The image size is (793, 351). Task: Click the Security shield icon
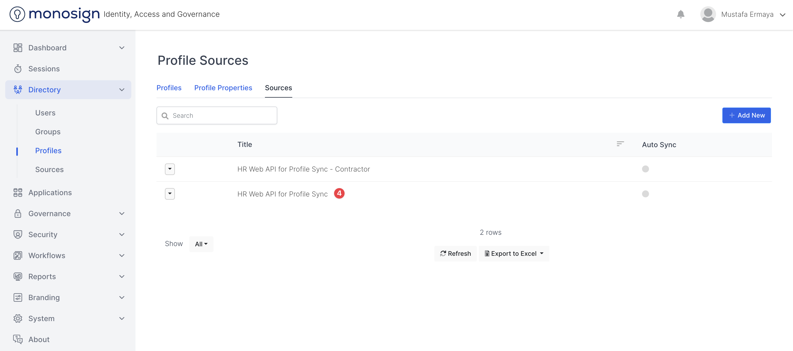pyautogui.click(x=18, y=235)
